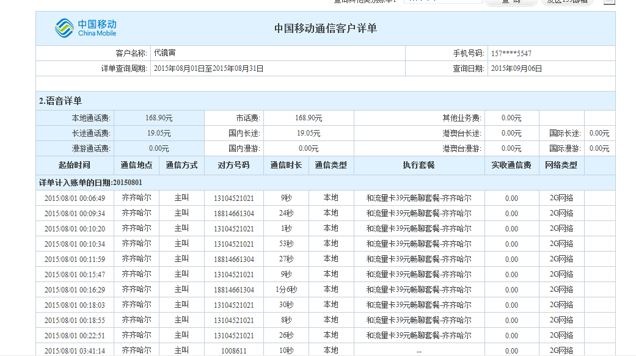Click 本地 in the 00:11:59 row
This screenshot has height=356, width=636.
coord(331,259)
